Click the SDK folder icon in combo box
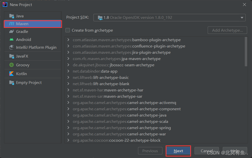The height and width of the screenshot is (158, 252). pos(100,18)
